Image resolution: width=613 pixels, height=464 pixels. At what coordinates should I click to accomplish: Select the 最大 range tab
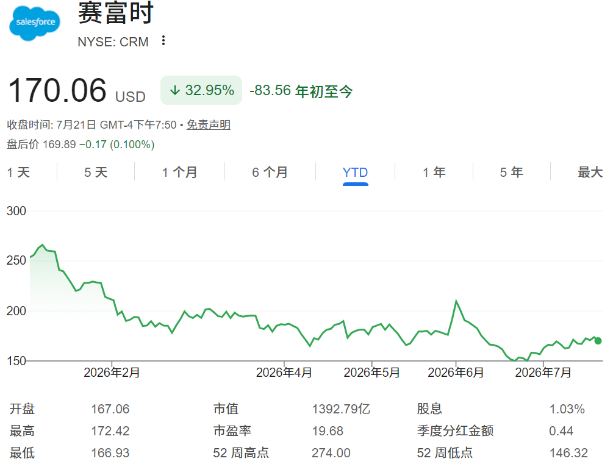pos(590,172)
